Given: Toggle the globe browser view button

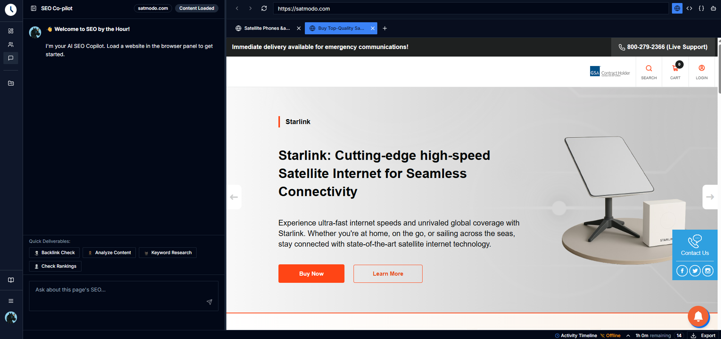Looking at the screenshot, I should [x=677, y=8].
